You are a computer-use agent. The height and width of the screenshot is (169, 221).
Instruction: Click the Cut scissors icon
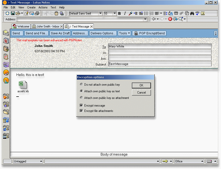(x=46, y=14)
